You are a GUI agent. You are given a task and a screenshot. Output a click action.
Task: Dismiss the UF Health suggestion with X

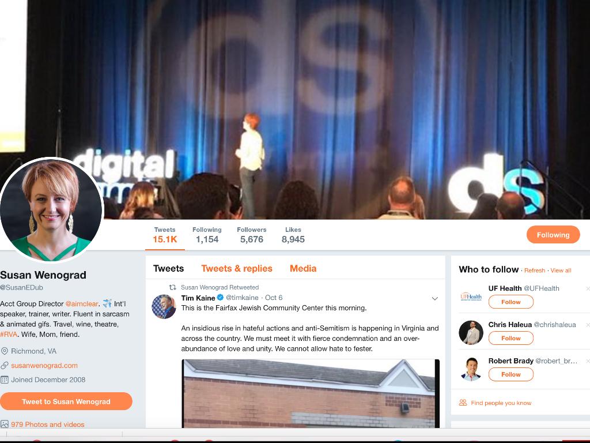pyautogui.click(x=587, y=288)
